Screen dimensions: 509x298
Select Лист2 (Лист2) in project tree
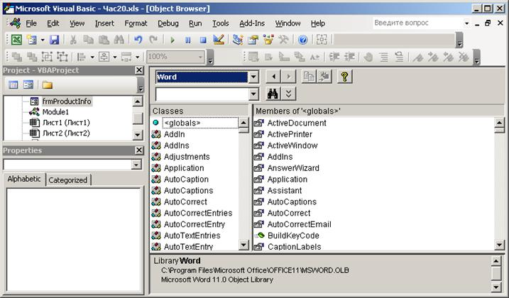(x=66, y=133)
